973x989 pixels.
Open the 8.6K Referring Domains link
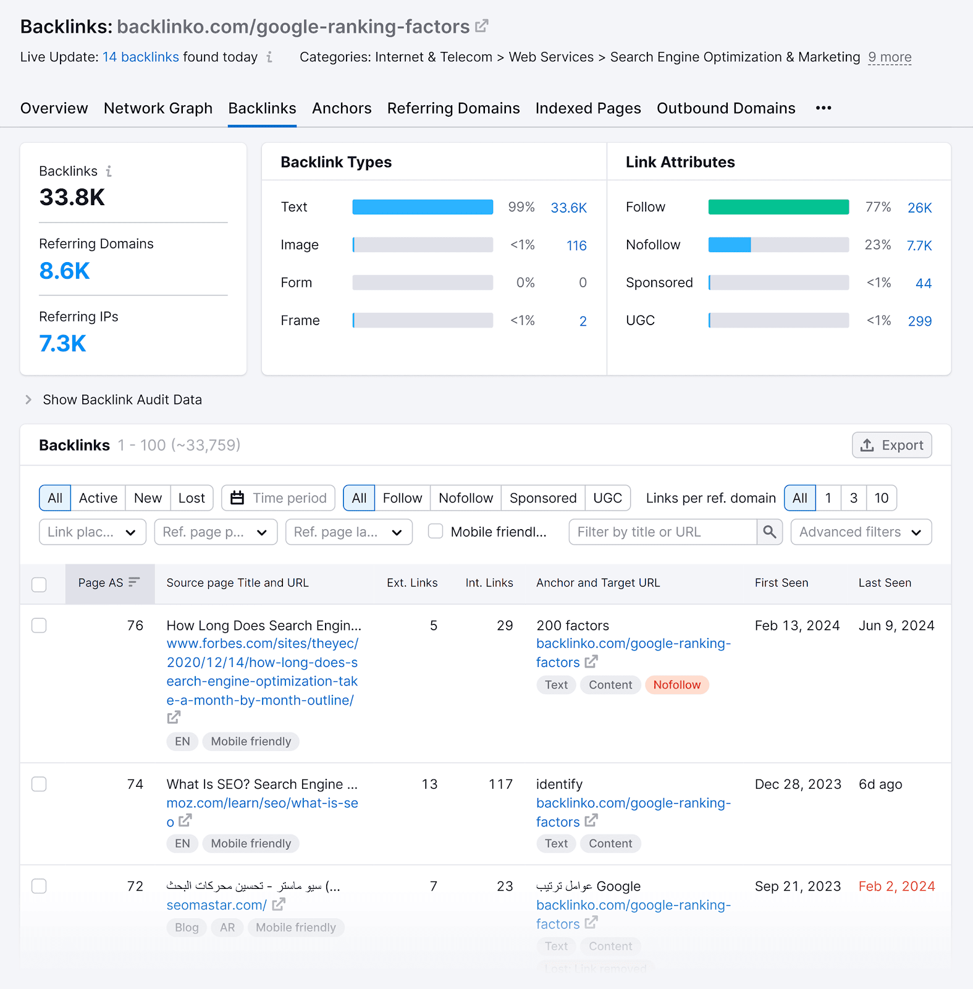(65, 271)
